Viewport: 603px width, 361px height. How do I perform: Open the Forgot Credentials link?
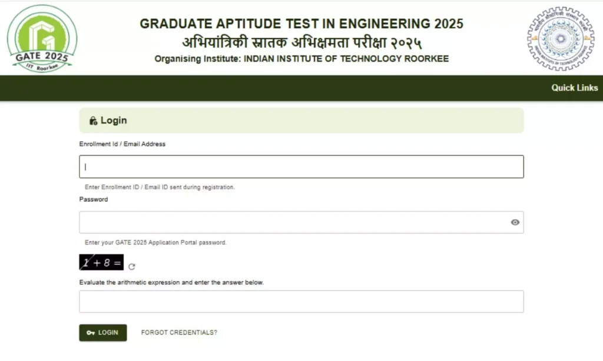(179, 333)
